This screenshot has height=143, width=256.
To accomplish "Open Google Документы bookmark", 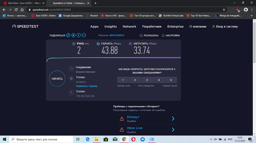I will tap(71, 16).
